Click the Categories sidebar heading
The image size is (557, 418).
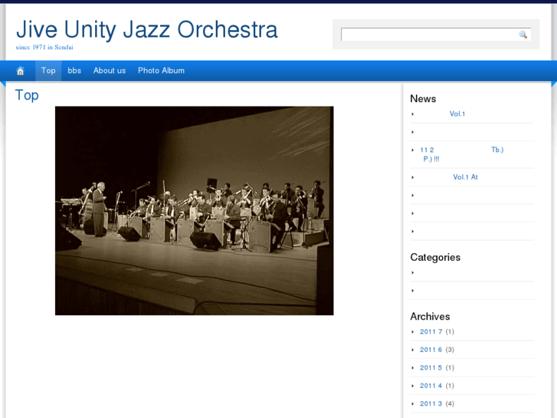[435, 257]
